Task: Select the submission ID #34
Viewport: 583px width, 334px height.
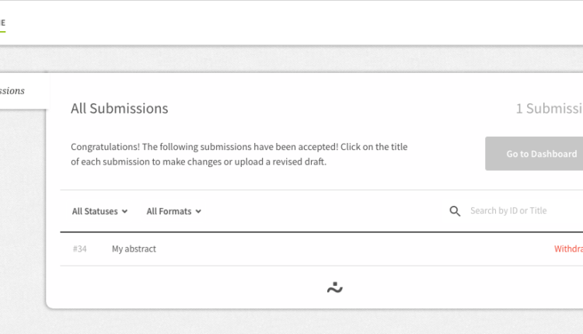Action: 79,249
